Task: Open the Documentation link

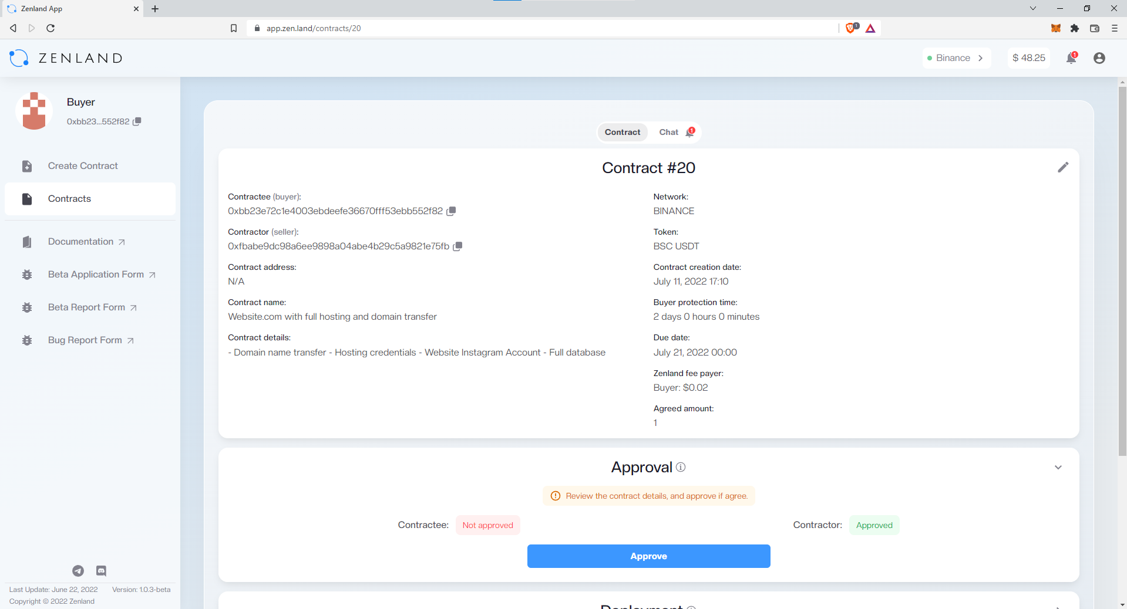Action: 87,242
